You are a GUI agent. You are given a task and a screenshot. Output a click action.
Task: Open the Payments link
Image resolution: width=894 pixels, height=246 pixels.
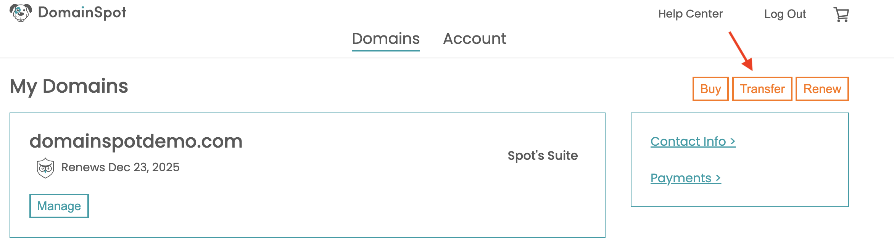click(x=686, y=178)
